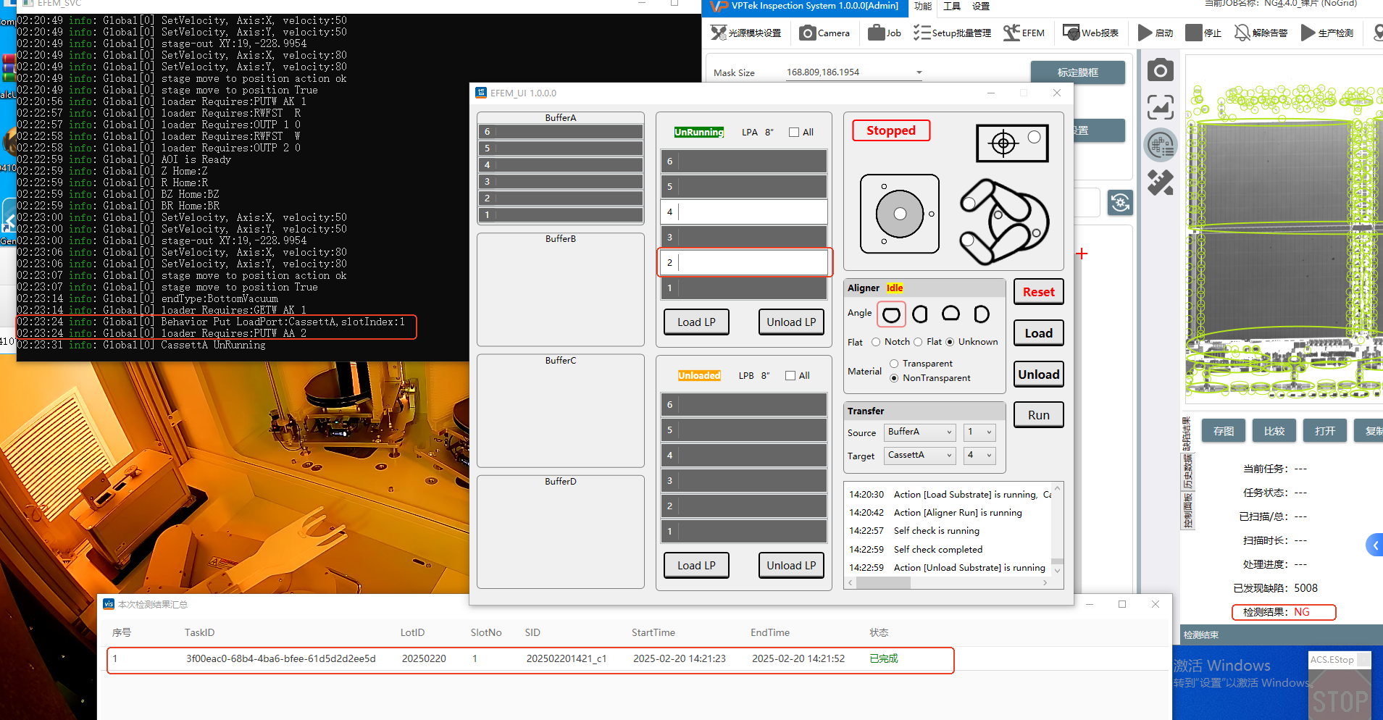
Task: Select the Notch radio button
Action: coord(876,342)
